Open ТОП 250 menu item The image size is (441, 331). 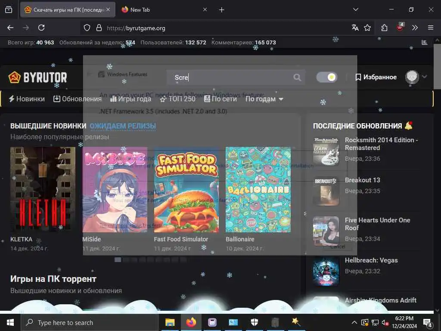point(177,99)
